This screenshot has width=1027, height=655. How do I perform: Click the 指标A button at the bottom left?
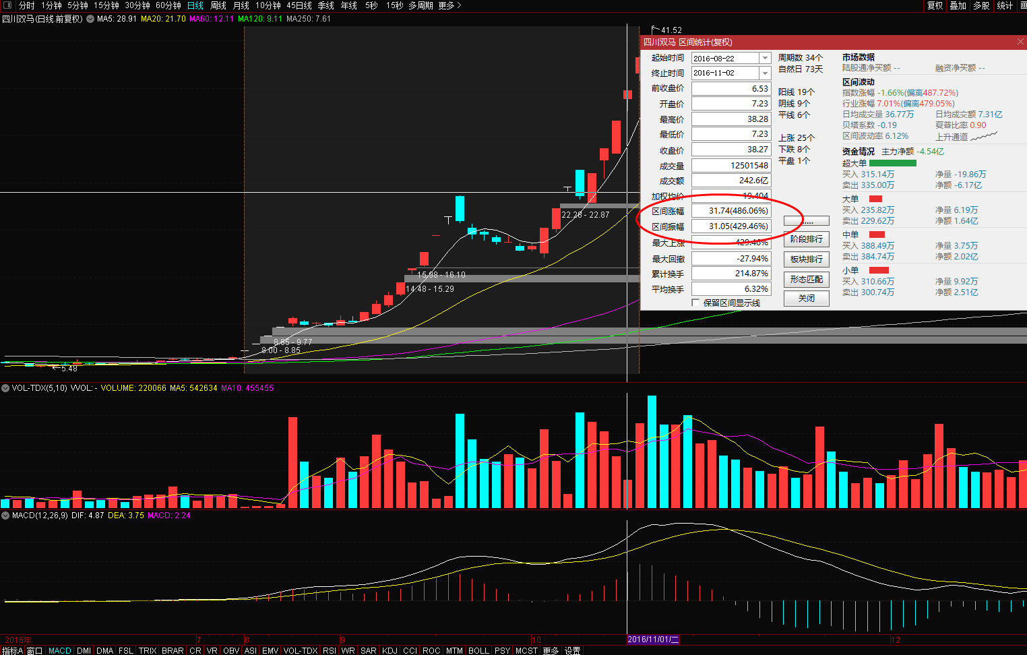pos(12,650)
